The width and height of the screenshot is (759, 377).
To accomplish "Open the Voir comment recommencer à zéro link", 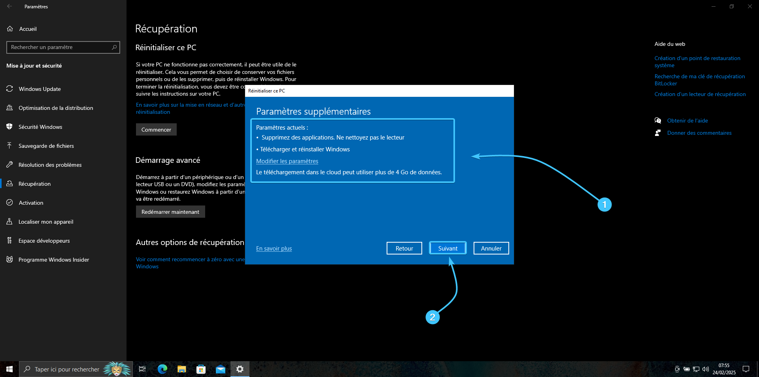I will click(x=190, y=263).
